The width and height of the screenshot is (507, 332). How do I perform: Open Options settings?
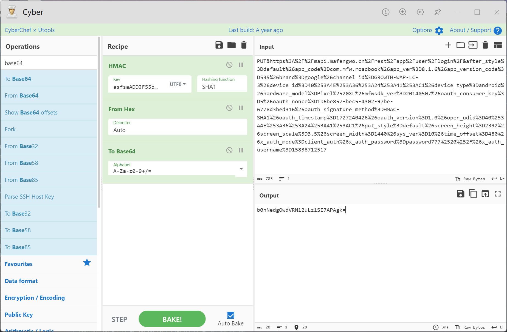[x=428, y=30]
